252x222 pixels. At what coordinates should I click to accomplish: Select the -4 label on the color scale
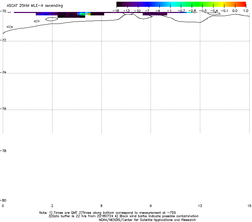click(158, 11)
